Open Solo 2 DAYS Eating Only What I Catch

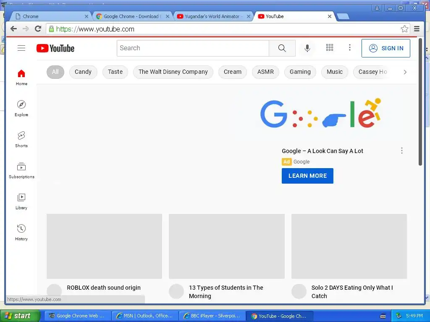click(352, 292)
